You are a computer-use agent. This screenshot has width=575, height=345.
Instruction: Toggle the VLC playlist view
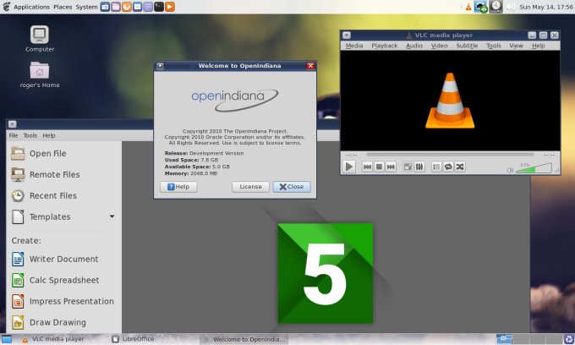(x=436, y=167)
